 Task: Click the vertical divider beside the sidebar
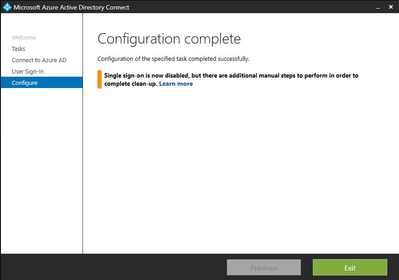click(x=83, y=172)
